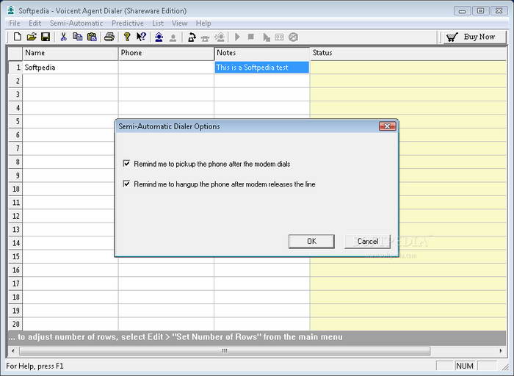This screenshot has width=514, height=376.
Task: Toggle remind me to pickup the phone checkbox
Action: pos(126,163)
